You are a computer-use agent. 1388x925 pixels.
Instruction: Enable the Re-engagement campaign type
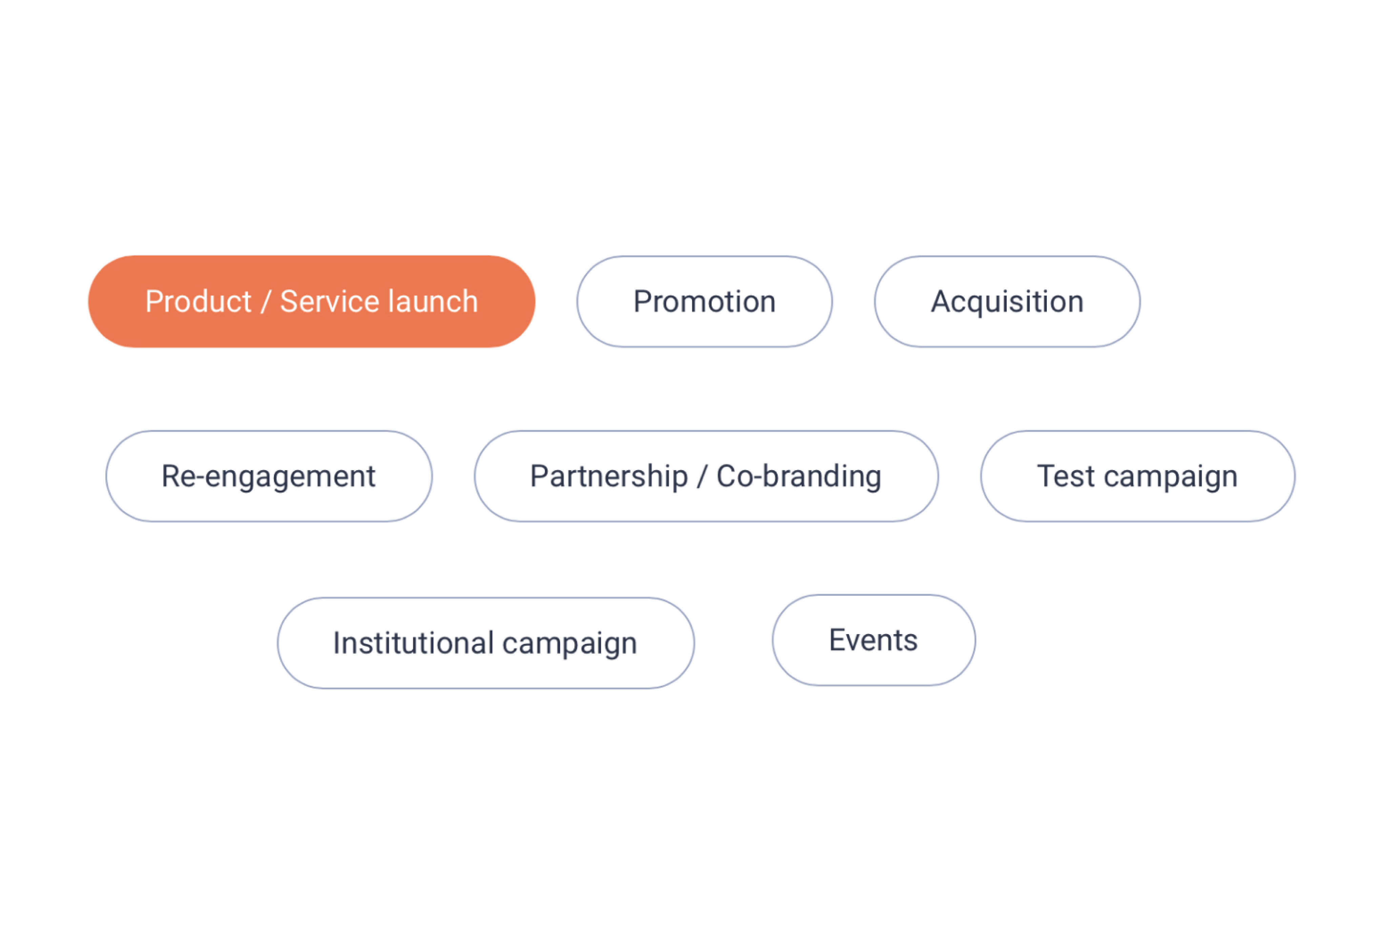pyautogui.click(x=268, y=476)
